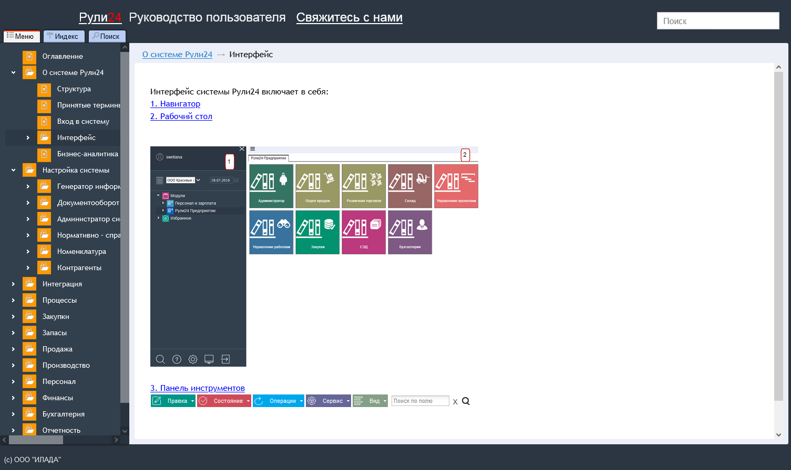Expand the Финансы section

click(13, 398)
